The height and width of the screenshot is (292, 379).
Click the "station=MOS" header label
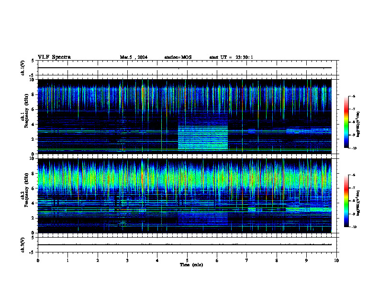tap(178, 57)
